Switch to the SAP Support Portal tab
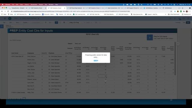The height and width of the screenshot is (108, 192). click(133, 8)
